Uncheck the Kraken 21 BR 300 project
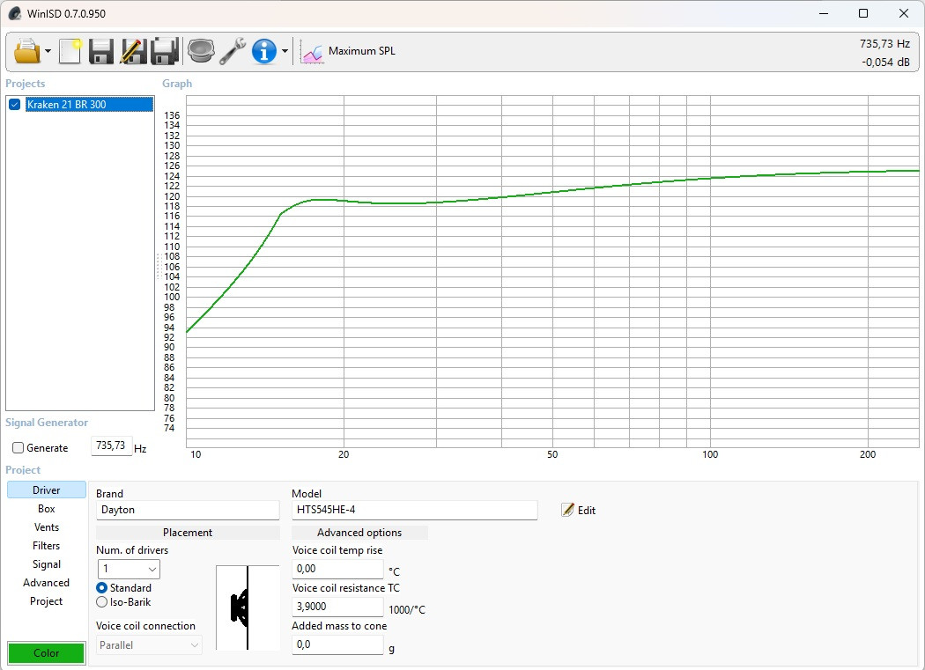Viewport: 925px width, 670px height. click(15, 105)
